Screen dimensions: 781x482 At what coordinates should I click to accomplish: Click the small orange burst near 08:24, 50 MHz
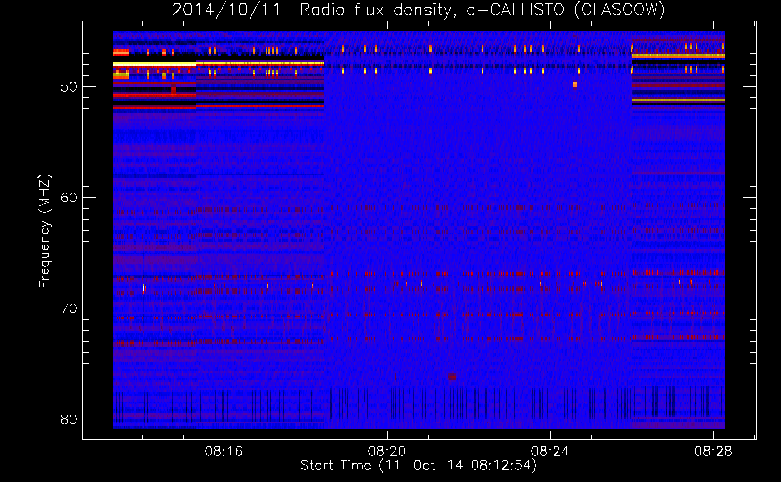575,85
